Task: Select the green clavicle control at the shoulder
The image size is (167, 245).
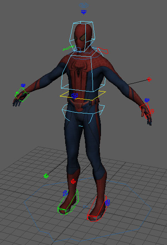Action: (68, 48)
